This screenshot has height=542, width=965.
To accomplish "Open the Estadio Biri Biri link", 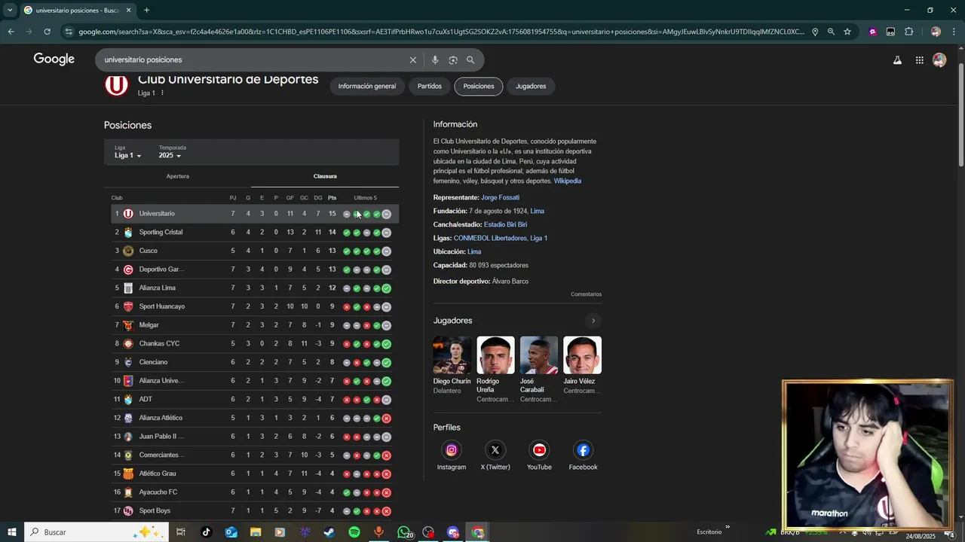I will (x=505, y=224).
